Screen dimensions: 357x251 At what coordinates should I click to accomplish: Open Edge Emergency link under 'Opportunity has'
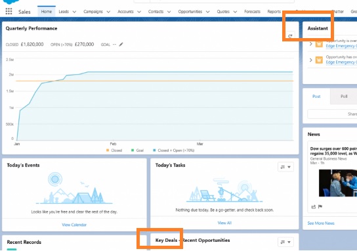(x=341, y=62)
